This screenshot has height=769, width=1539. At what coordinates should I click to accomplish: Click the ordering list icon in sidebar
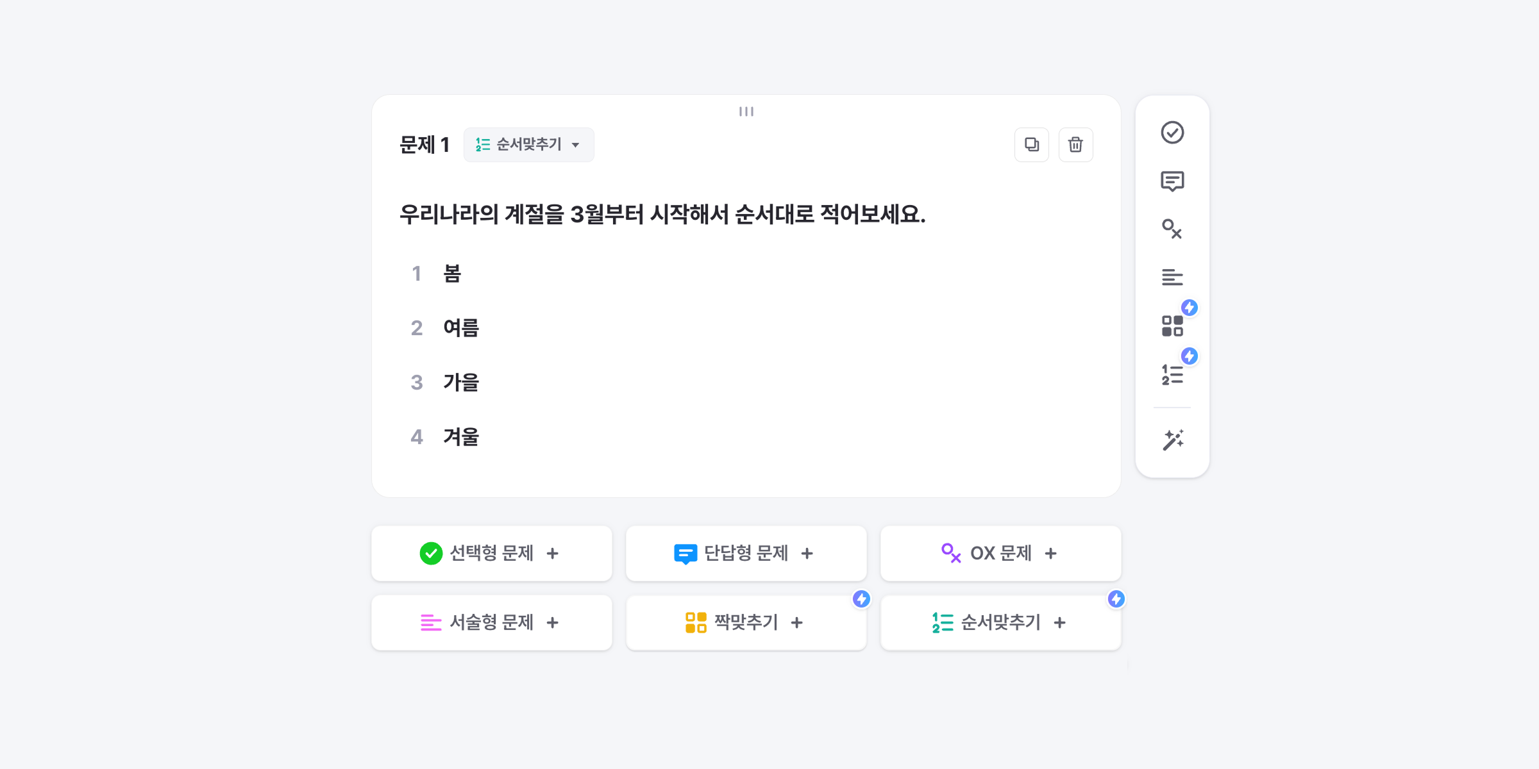coord(1172,374)
